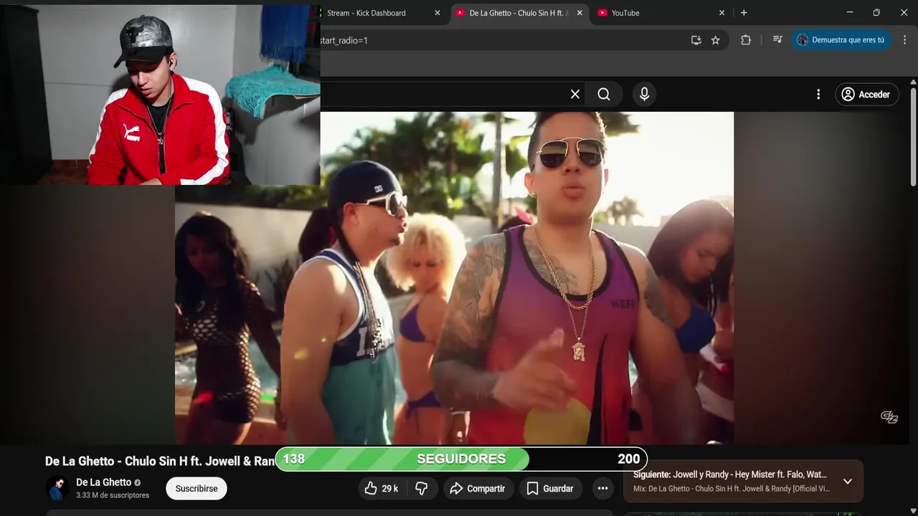Click the page vertical scrollbar
Screen dimensions: 918x516
pyautogui.click(x=913, y=136)
